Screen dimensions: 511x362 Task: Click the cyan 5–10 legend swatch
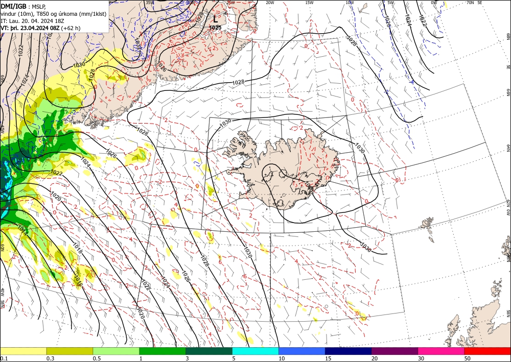pyautogui.click(x=255, y=351)
